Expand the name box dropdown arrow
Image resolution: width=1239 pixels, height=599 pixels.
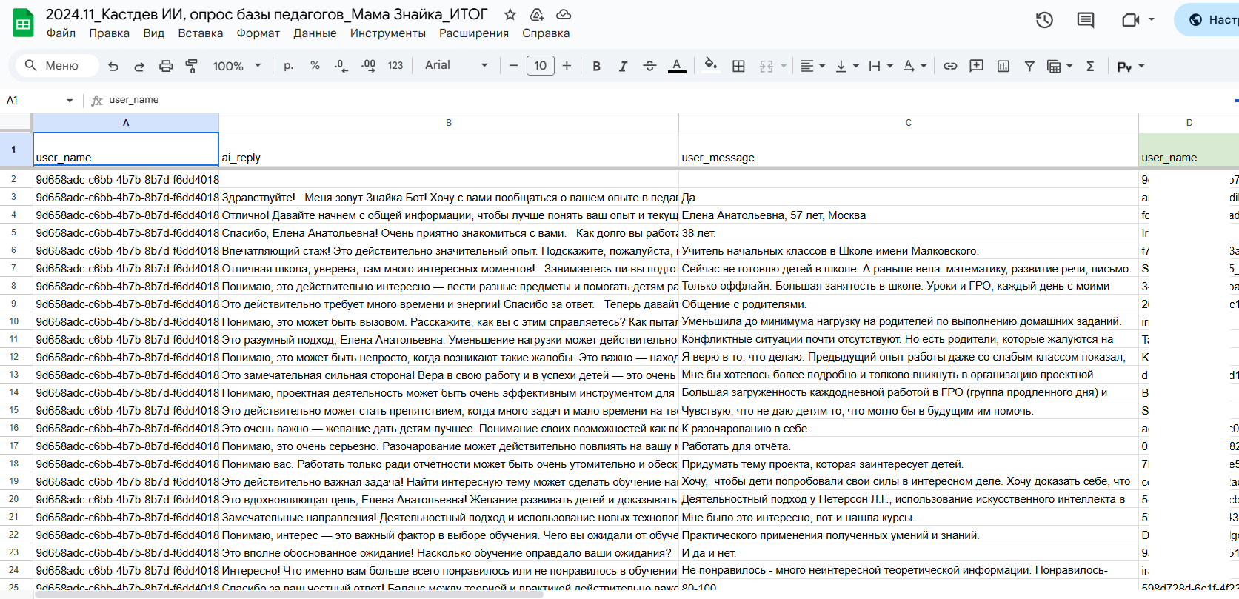coord(70,100)
